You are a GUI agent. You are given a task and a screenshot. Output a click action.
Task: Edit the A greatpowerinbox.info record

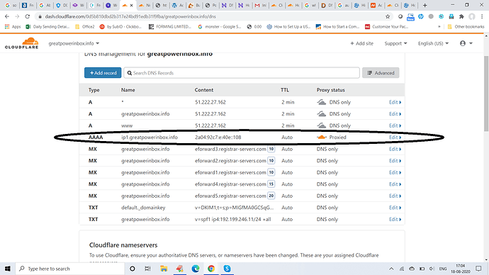(x=395, y=114)
